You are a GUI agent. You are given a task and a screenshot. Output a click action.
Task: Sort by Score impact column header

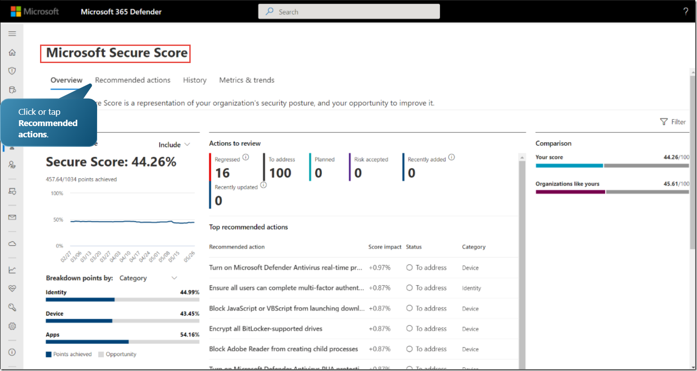click(385, 247)
